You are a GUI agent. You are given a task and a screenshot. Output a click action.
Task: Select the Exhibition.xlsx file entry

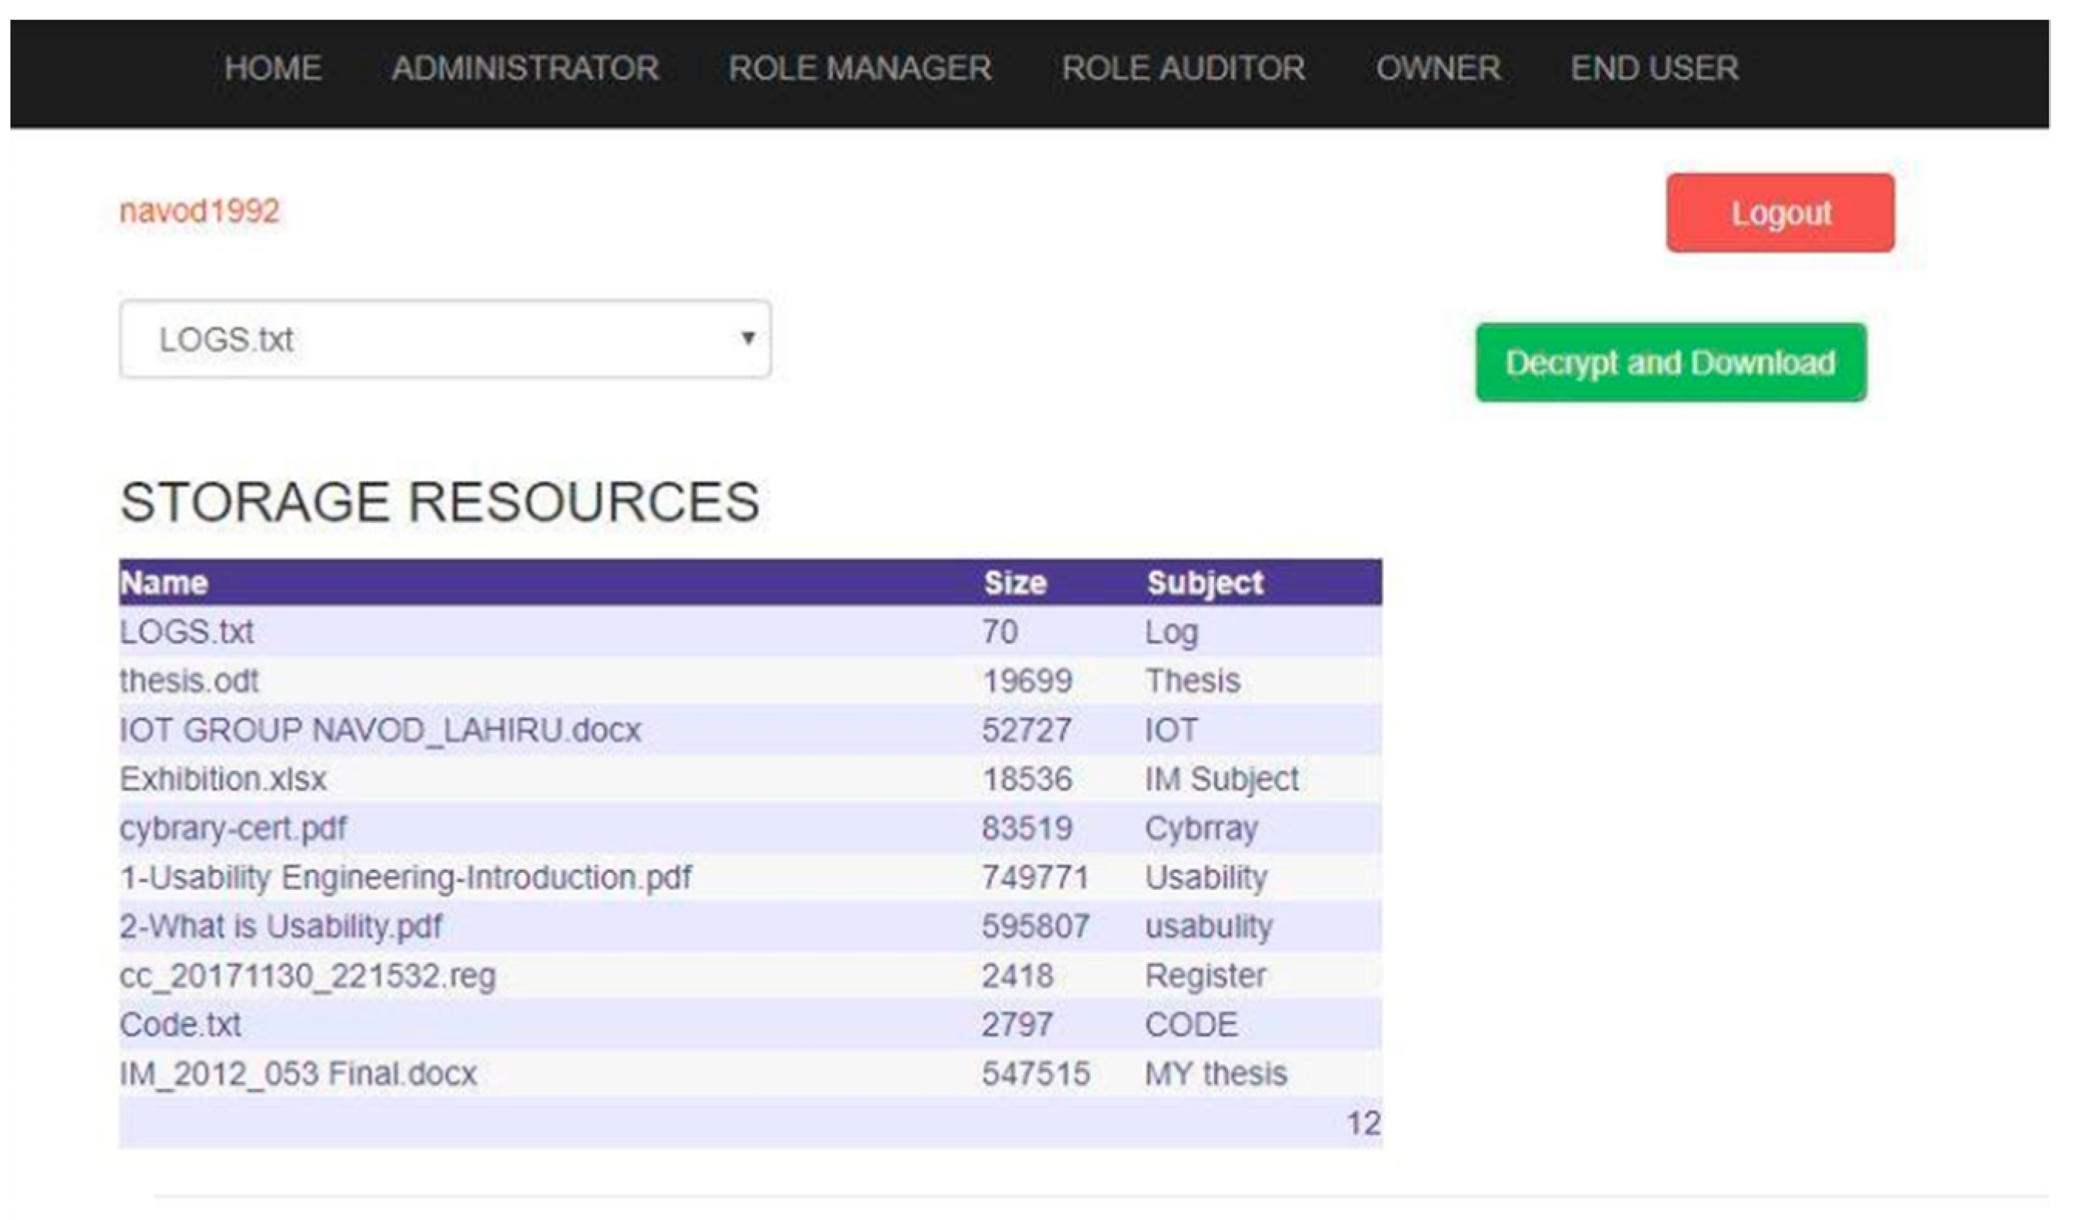[x=223, y=780]
